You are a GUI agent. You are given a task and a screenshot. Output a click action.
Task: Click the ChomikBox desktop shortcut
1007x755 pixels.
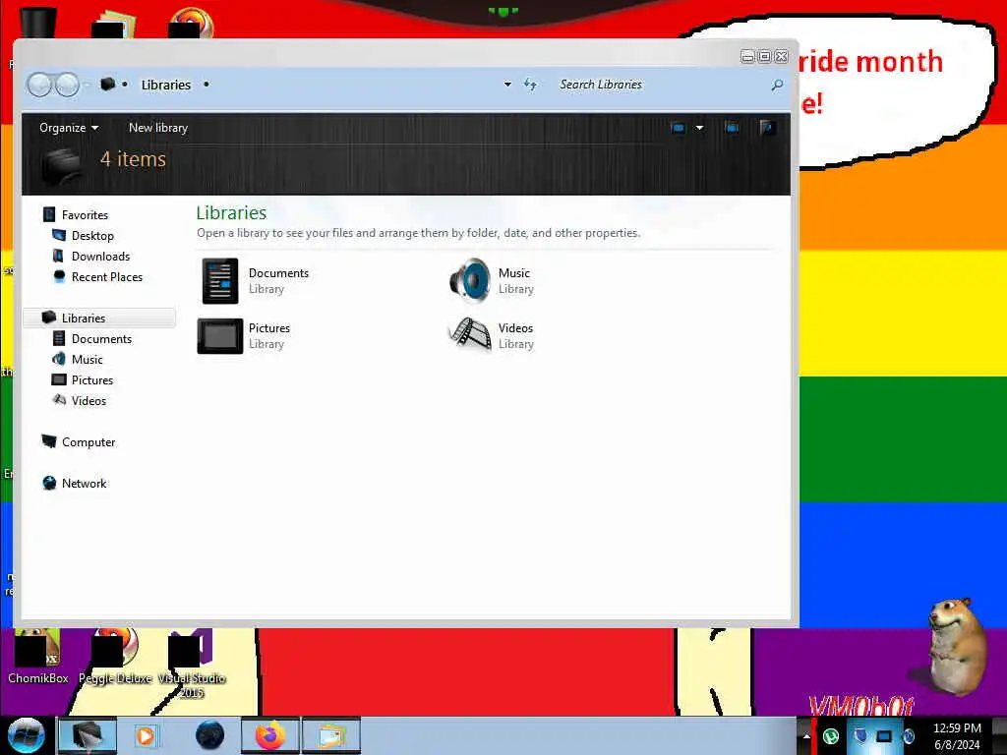38,656
